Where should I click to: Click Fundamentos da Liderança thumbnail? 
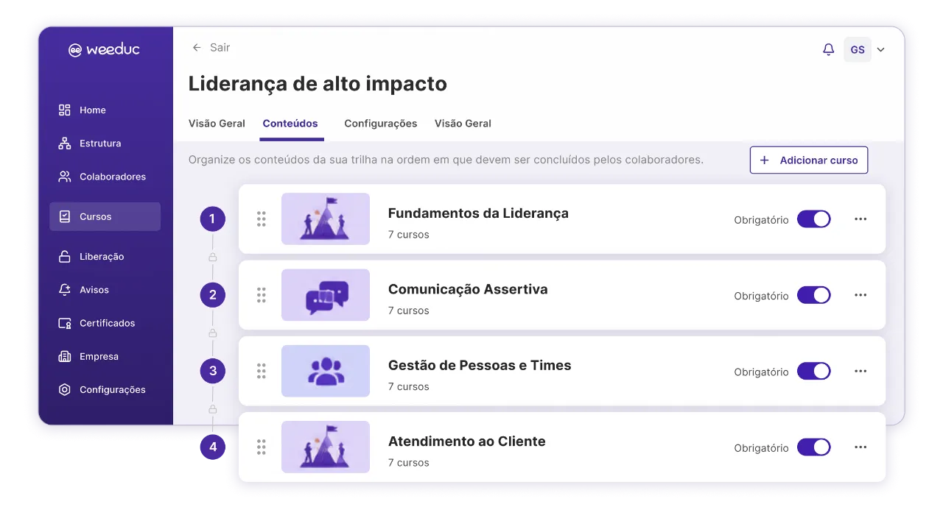coord(326,219)
